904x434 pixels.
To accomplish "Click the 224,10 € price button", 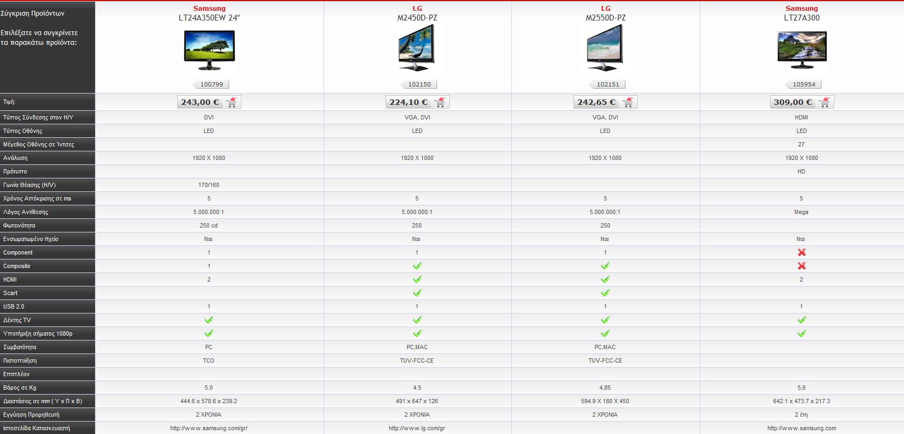I will [x=417, y=102].
